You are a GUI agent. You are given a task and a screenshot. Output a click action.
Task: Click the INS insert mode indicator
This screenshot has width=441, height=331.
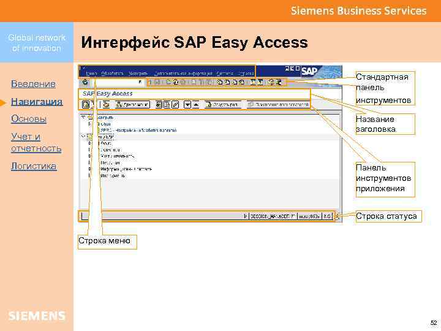pos(327,216)
